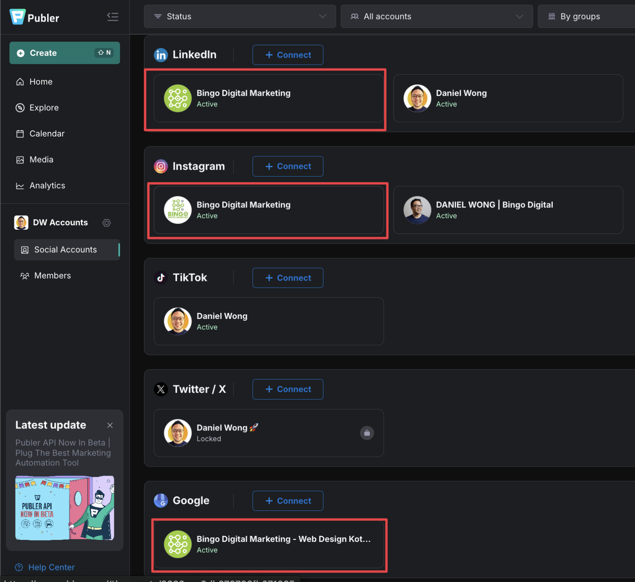Click Bingo Digital Marketing Instagram avatar
Image resolution: width=635 pixels, height=582 pixels.
coord(178,210)
